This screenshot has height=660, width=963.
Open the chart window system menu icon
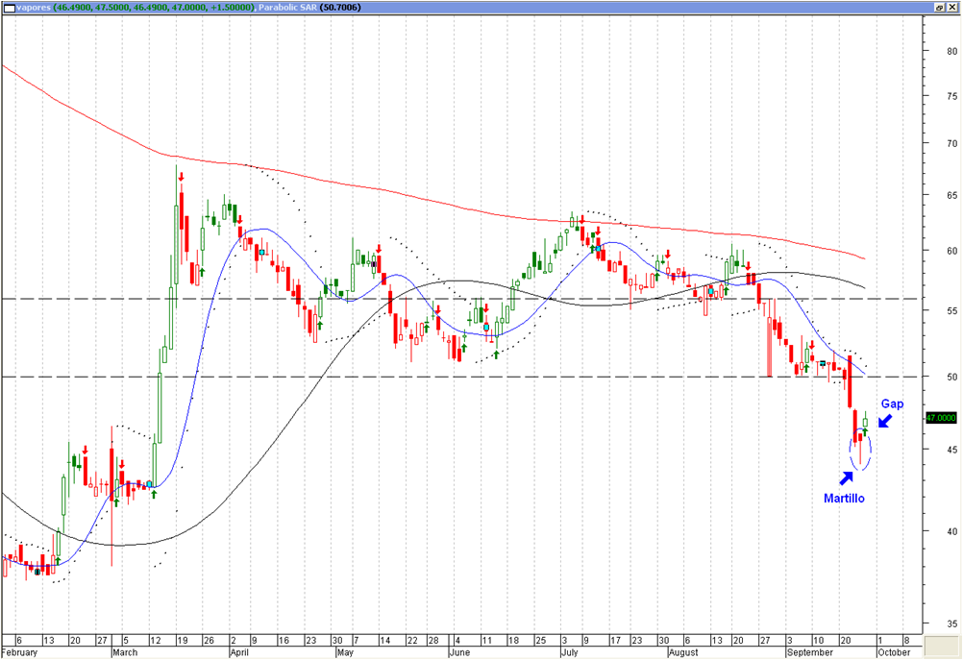coord(9,8)
